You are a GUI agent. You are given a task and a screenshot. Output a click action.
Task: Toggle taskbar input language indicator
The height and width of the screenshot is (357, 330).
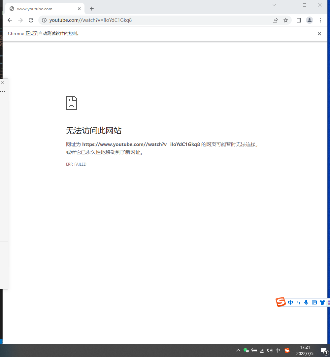278,350
